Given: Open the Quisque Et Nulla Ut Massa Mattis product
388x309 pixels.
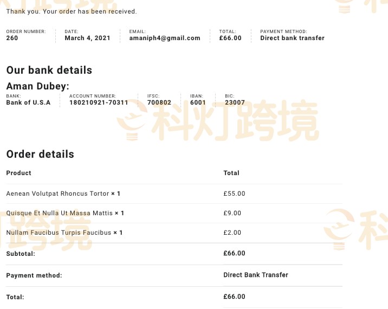Looking at the screenshot, I should 60,213.
